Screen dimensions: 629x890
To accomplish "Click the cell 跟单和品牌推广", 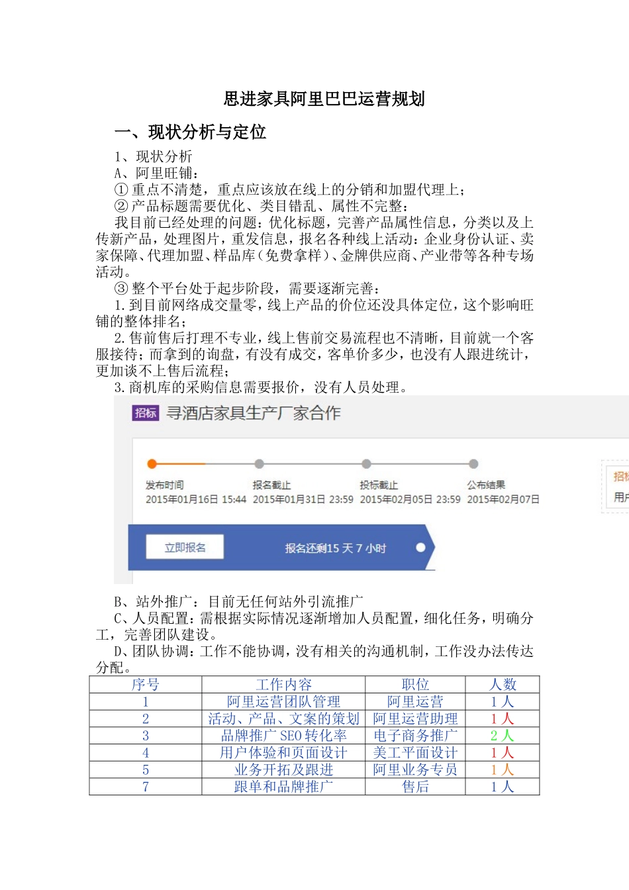I will coord(283,787).
